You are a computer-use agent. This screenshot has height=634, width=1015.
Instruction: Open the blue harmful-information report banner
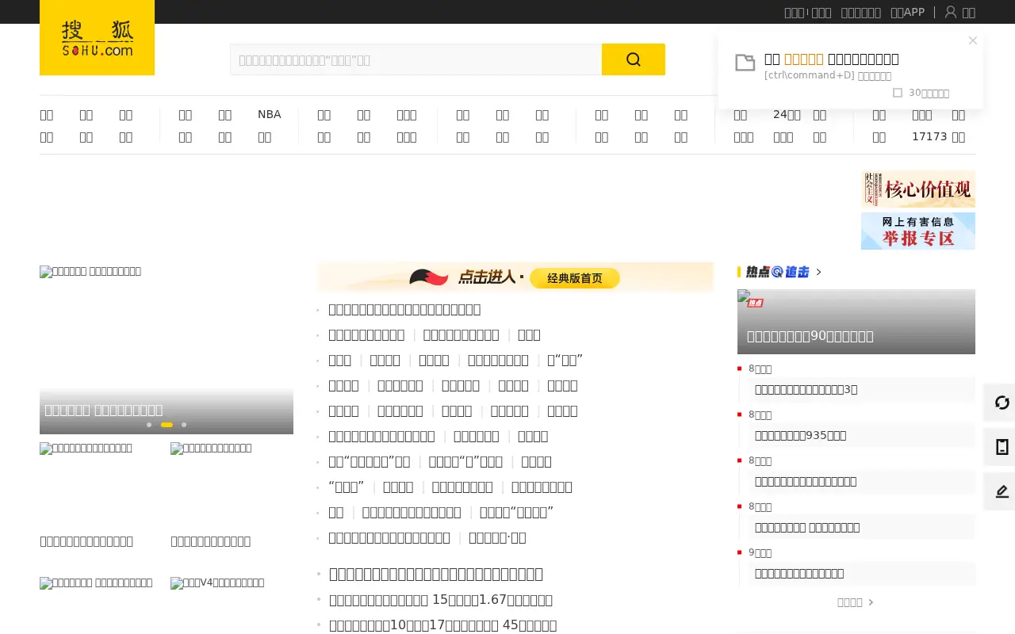[918, 231]
